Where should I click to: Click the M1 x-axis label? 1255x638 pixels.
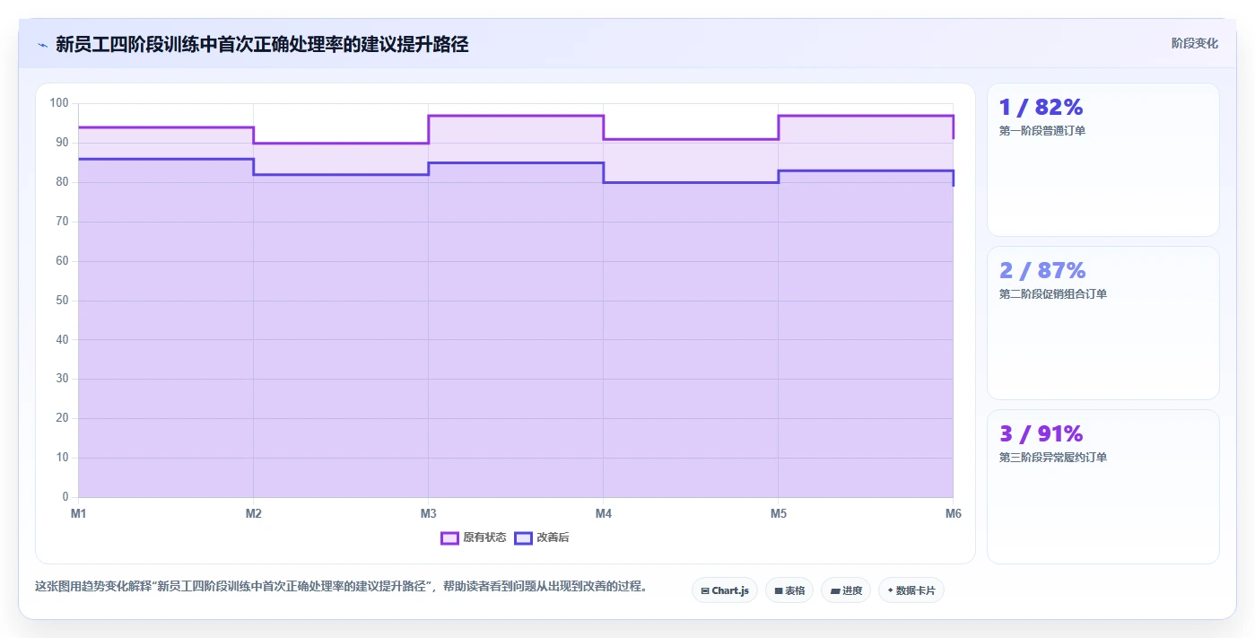tap(78, 514)
